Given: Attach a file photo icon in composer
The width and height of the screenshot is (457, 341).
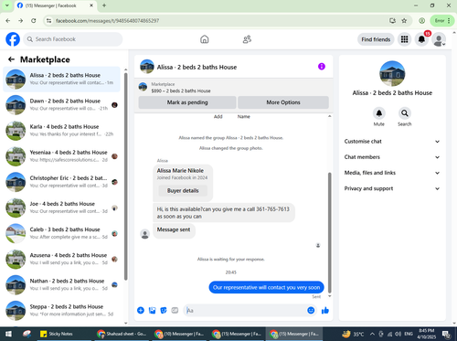Looking at the screenshot, I should tap(152, 311).
